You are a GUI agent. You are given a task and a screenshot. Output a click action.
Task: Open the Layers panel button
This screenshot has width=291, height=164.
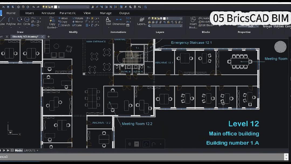tap(142, 21)
